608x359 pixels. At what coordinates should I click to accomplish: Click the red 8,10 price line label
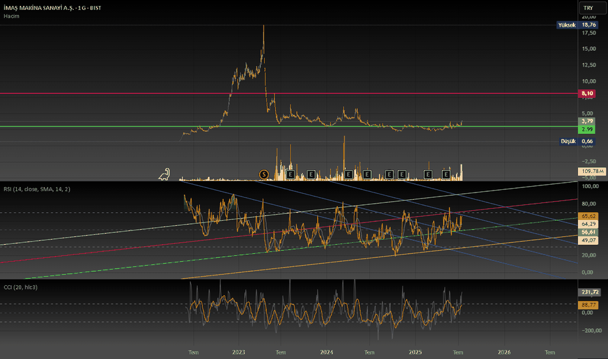coord(587,93)
